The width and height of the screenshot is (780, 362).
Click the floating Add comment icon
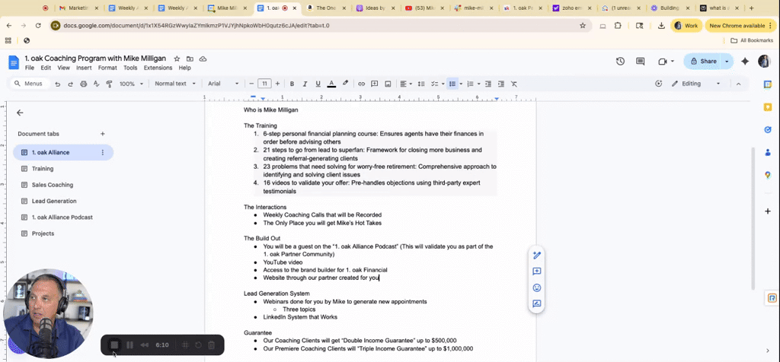click(x=537, y=271)
